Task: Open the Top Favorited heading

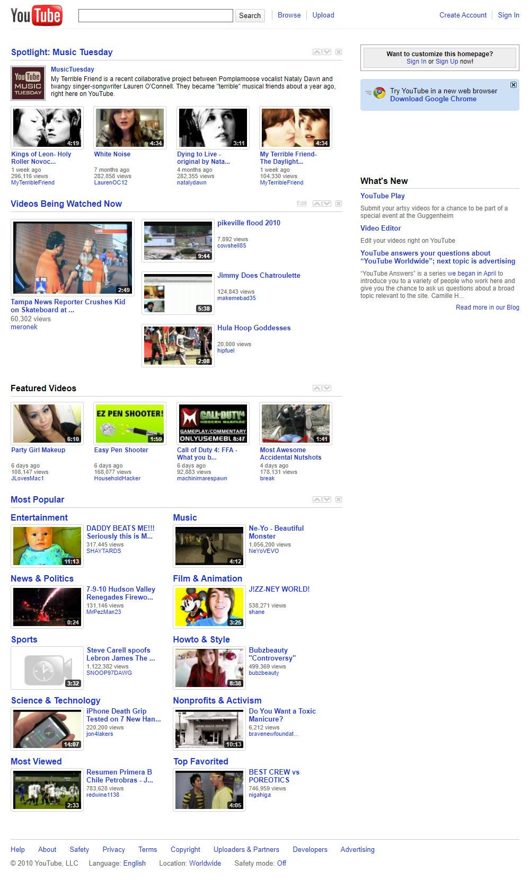Action: point(201,762)
